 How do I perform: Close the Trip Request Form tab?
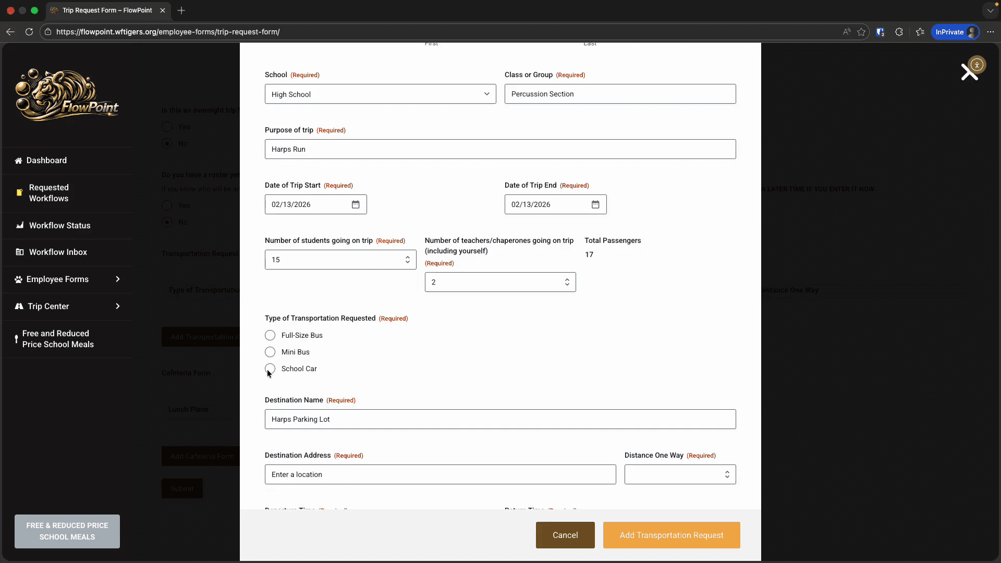pyautogui.click(x=163, y=10)
